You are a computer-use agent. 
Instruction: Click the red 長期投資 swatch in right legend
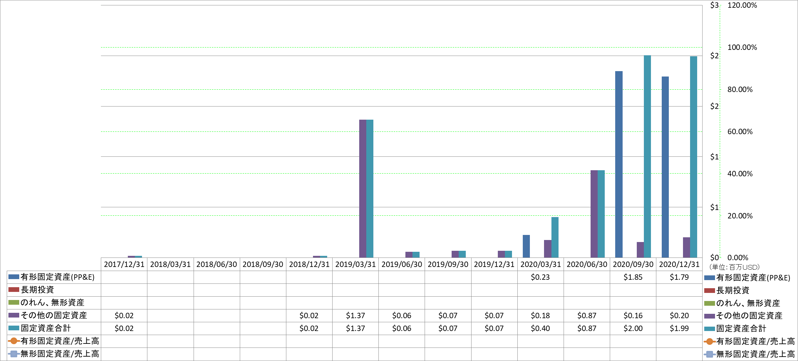[710, 291]
